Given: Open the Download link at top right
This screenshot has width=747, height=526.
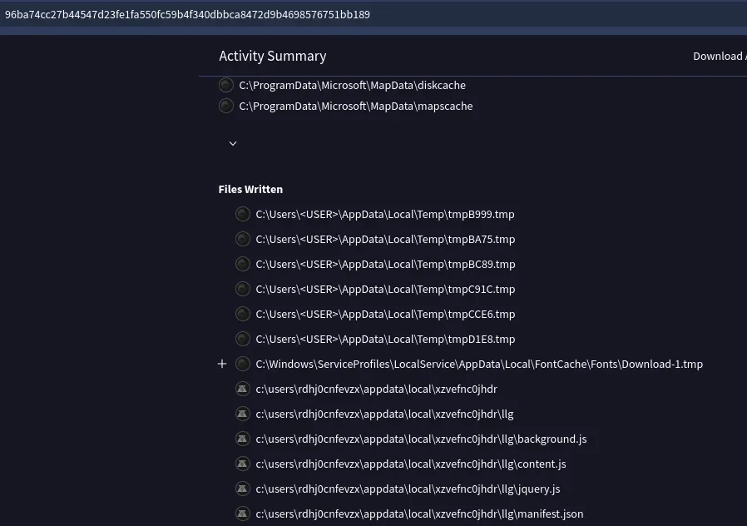Looking at the screenshot, I should coord(719,56).
